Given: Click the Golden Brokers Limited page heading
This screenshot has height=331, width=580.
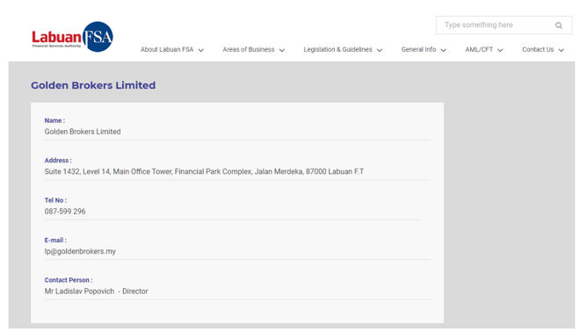Looking at the screenshot, I should pyautogui.click(x=93, y=85).
